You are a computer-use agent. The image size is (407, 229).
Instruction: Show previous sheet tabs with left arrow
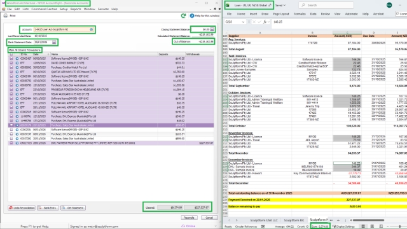click(x=229, y=220)
